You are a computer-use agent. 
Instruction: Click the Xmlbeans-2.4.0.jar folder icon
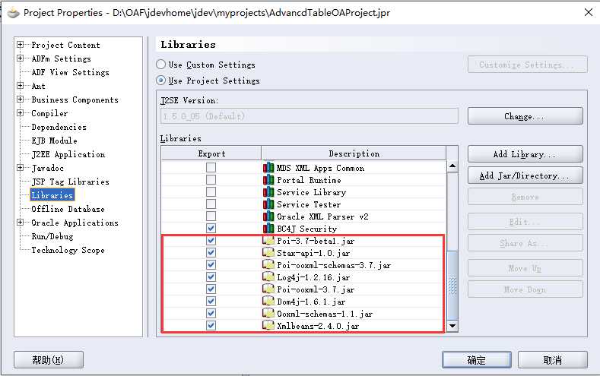[x=268, y=326]
